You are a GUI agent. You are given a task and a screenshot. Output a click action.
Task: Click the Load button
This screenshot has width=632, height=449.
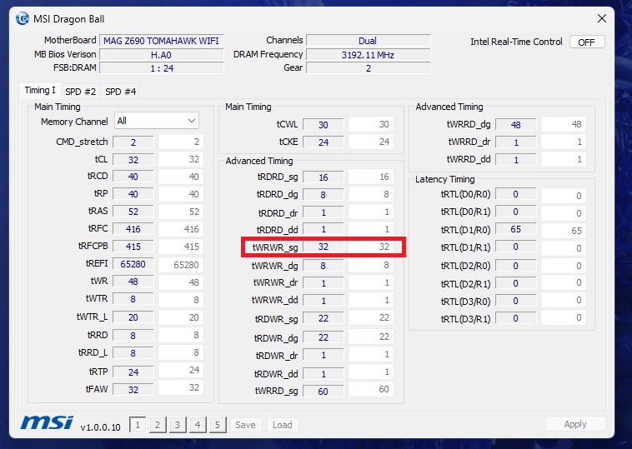point(282,425)
